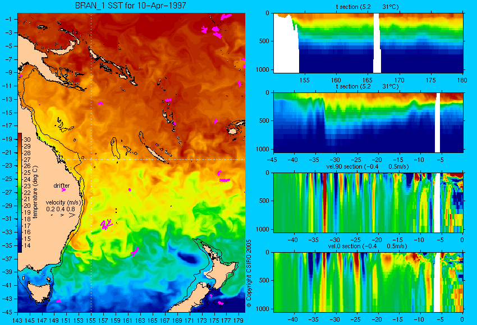Click the -20 tick below the vel.90 section
477x325 pixels.
pos(377,240)
